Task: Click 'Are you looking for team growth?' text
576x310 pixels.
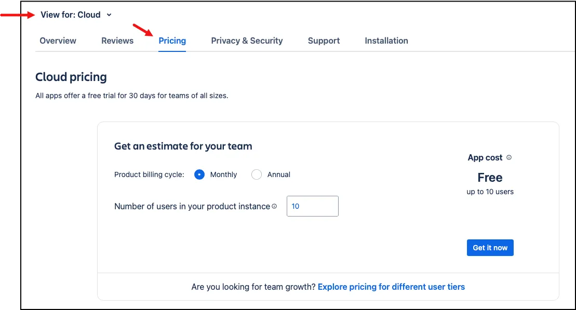Action: coord(253,287)
